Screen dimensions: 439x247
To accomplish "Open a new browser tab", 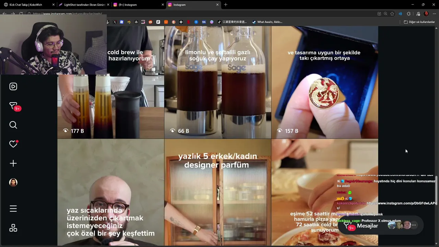I will [x=226, y=5].
